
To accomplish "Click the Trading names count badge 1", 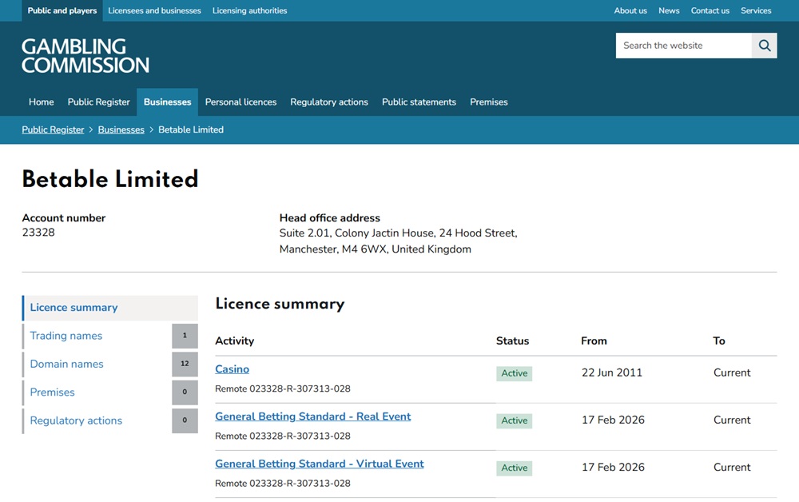I will tap(185, 336).
